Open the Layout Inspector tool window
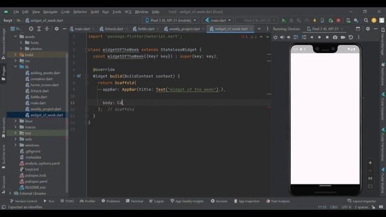386x217 pixels. pos(362,201)
